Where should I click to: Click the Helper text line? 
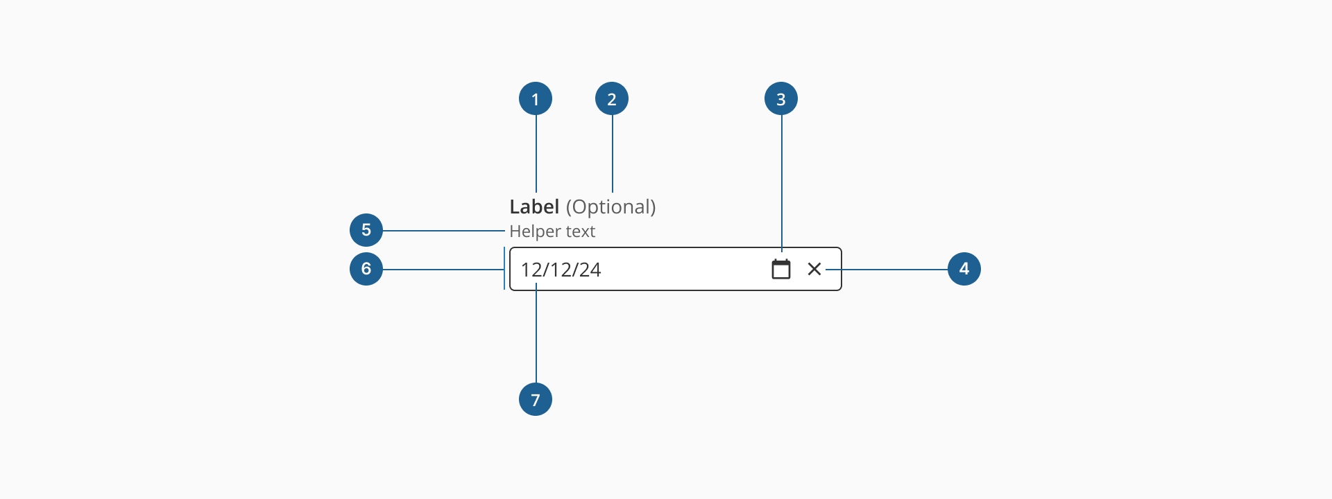(x=552, y=231)
